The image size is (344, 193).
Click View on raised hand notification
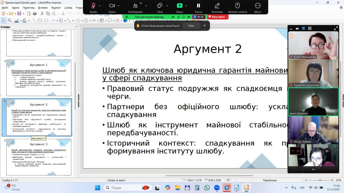(x=191, y=26)
